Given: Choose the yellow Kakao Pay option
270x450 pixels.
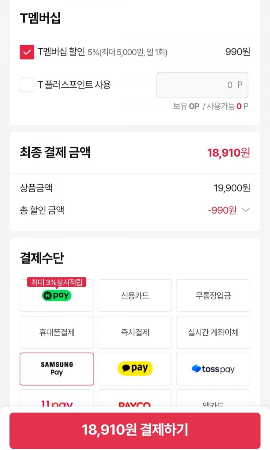Looking at the screenshot, I should (x=135, y=369).
